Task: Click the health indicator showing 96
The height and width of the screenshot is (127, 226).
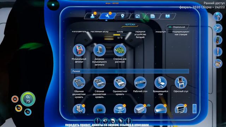Action: (15, 99)
